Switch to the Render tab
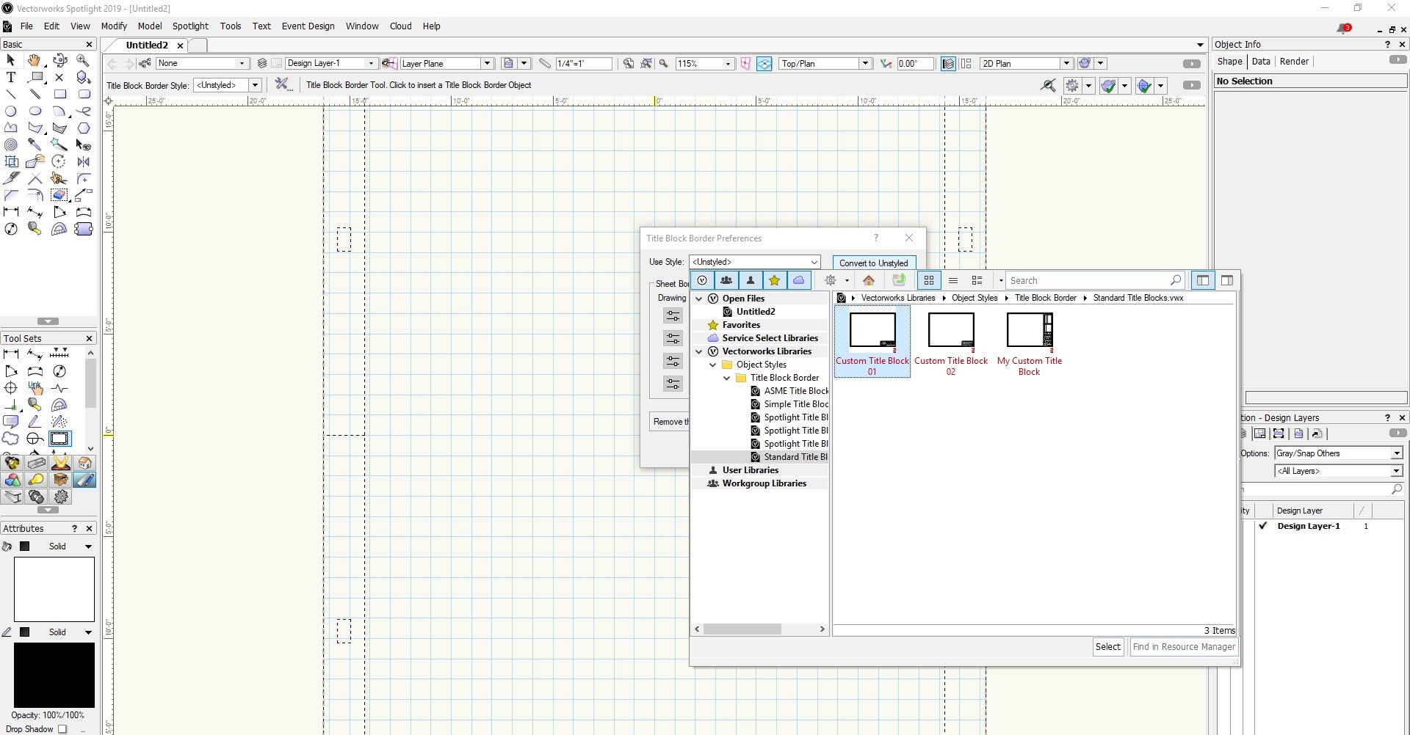 1294,62
